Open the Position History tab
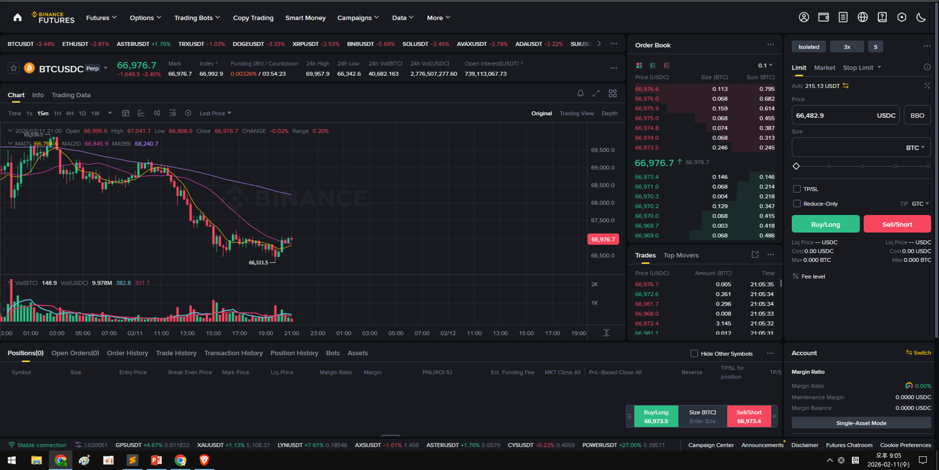Viewport: 939px width, 470px height. coord(295,353)
